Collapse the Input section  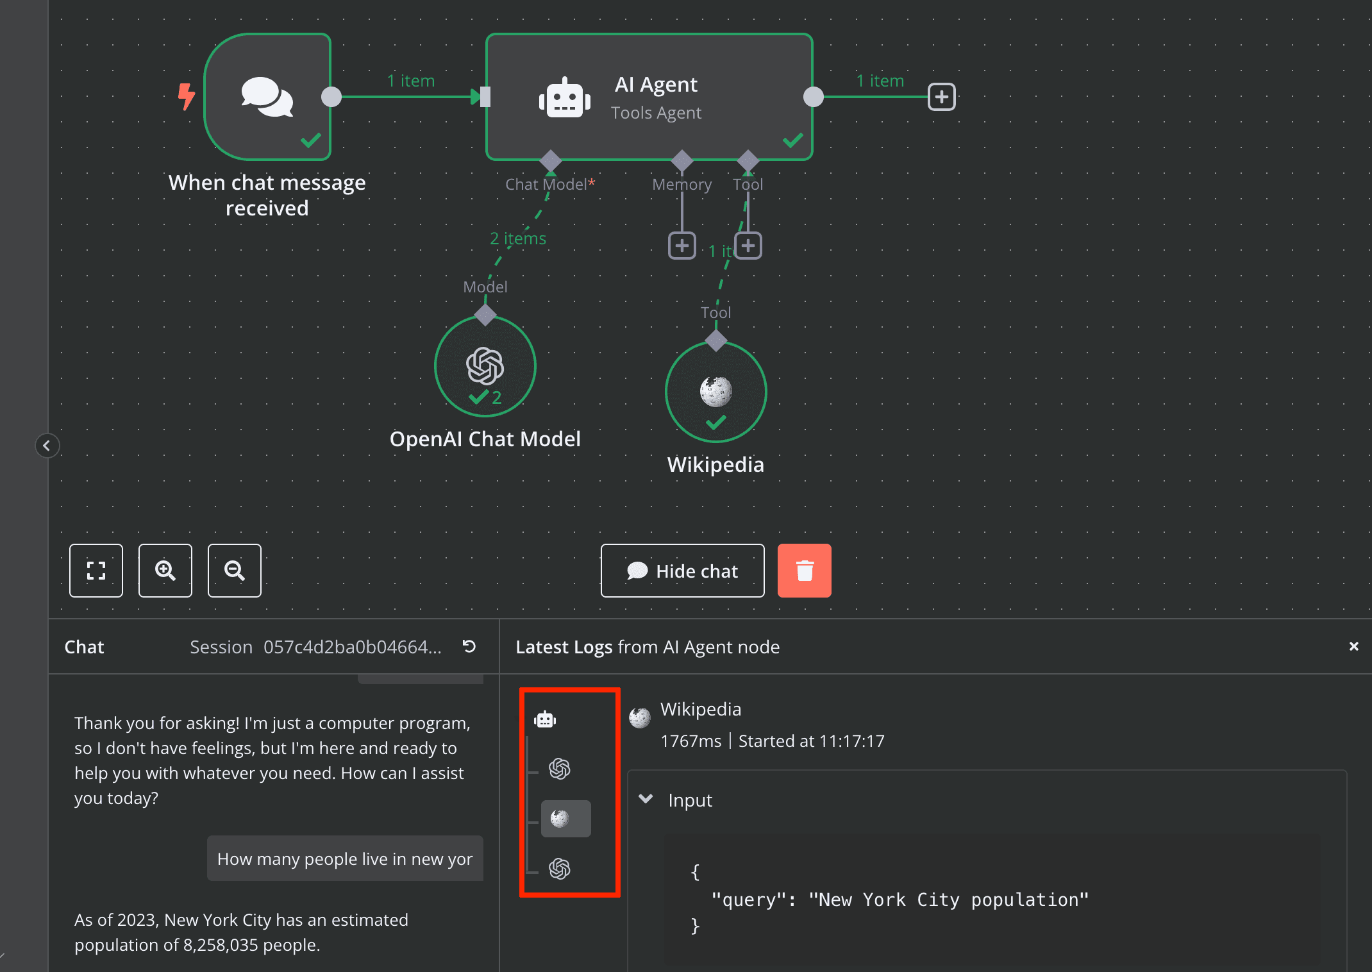(x=646, y=799)
